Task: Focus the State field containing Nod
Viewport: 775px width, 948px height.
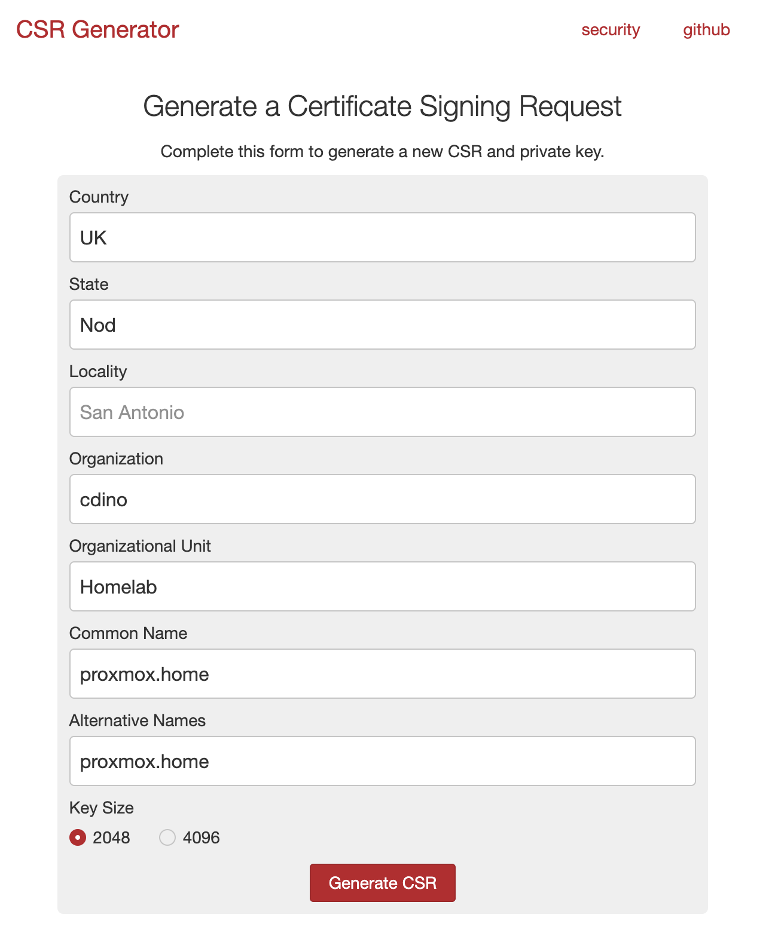Action: [383, 325]
